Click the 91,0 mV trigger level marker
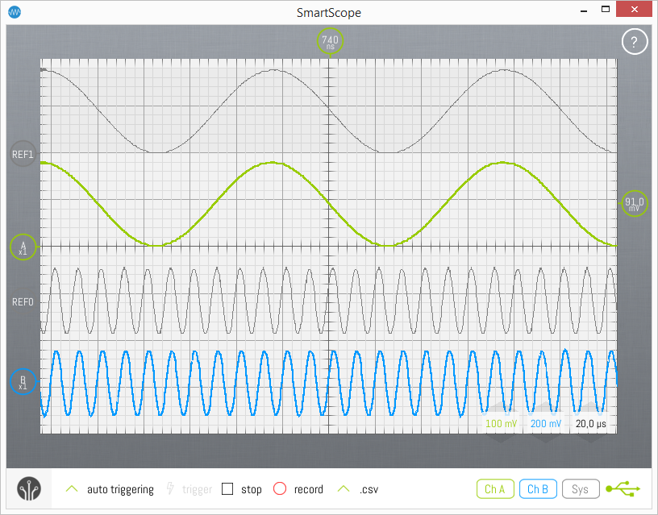The height and width of the screenshot is (515, 658). point(634,203)
